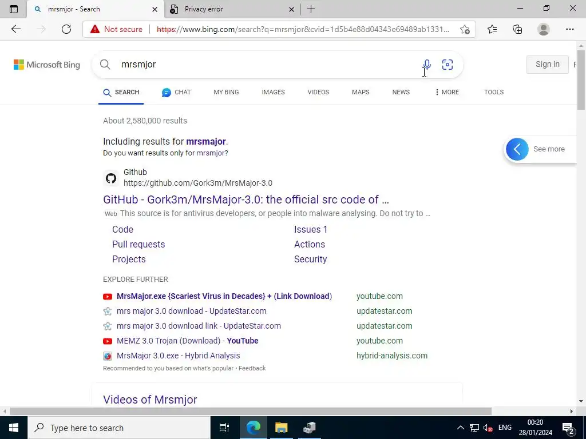Open the Security sublink
Viewport: 586px width, 439px height.
pyautogui.click(x=311, y=259)
